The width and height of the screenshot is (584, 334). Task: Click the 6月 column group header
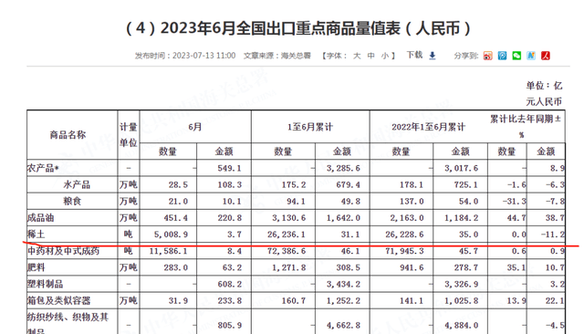point(195,127)
